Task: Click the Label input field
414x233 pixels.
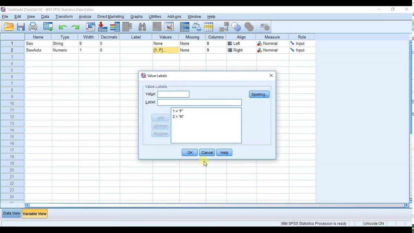Action: click(200, 102)
